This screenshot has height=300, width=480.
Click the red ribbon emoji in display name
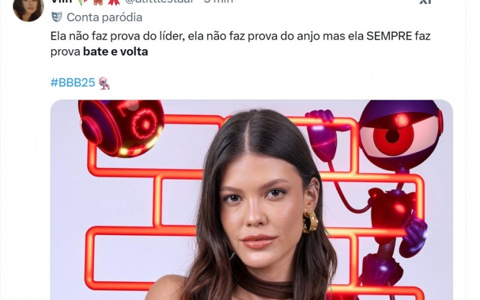point(114,2)
